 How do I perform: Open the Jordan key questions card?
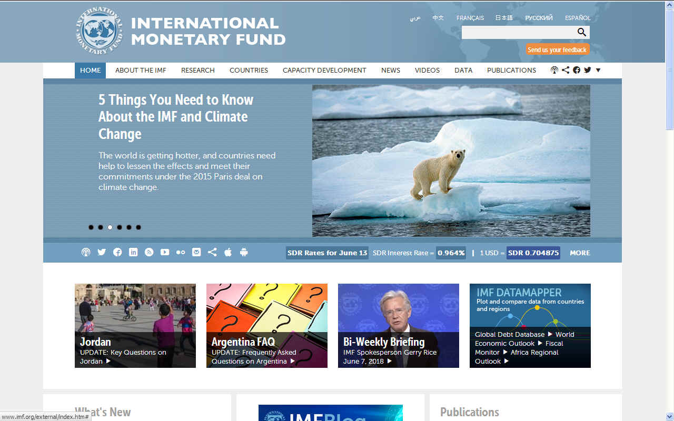pyautogui.click(x=135, y=326)
